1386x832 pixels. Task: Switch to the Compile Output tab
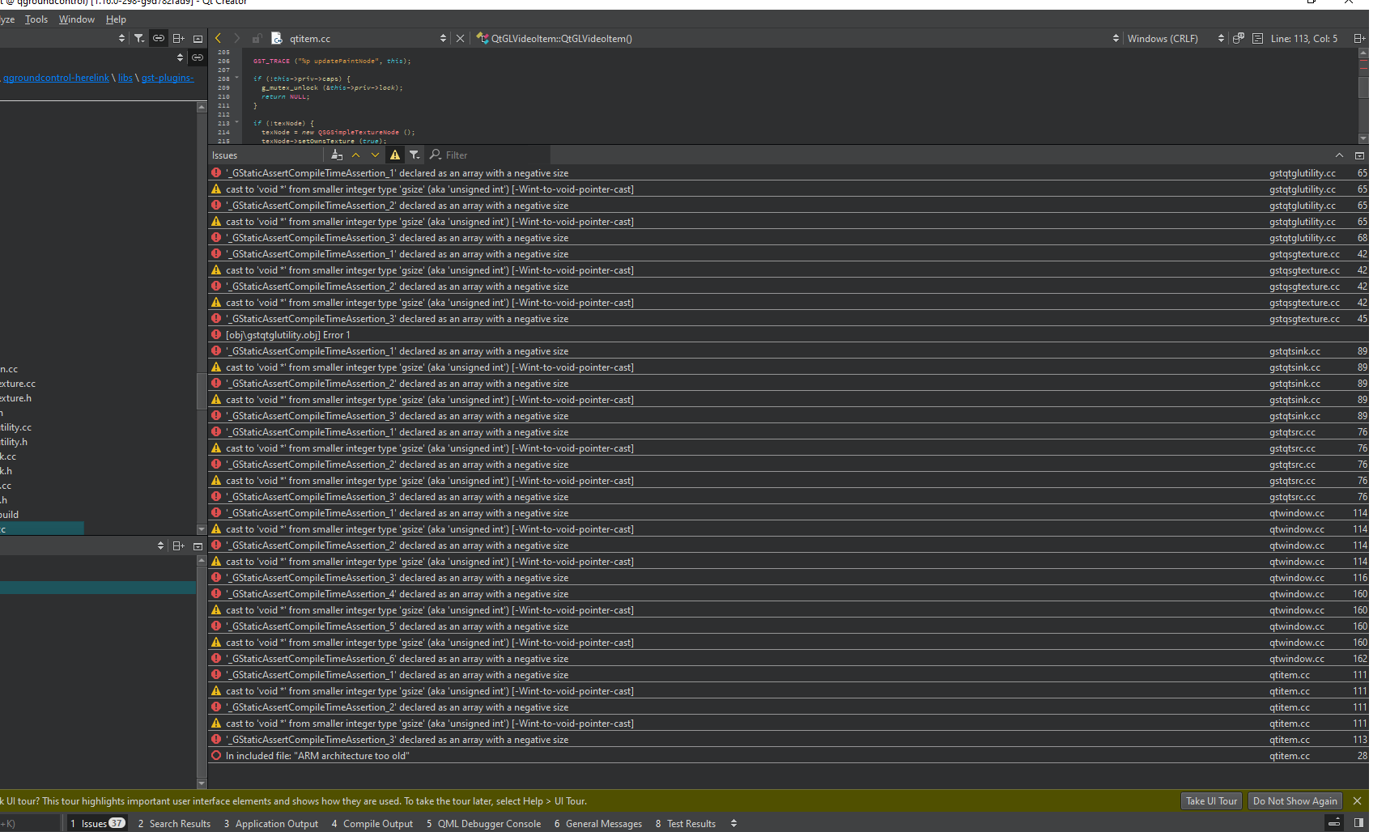378,823
